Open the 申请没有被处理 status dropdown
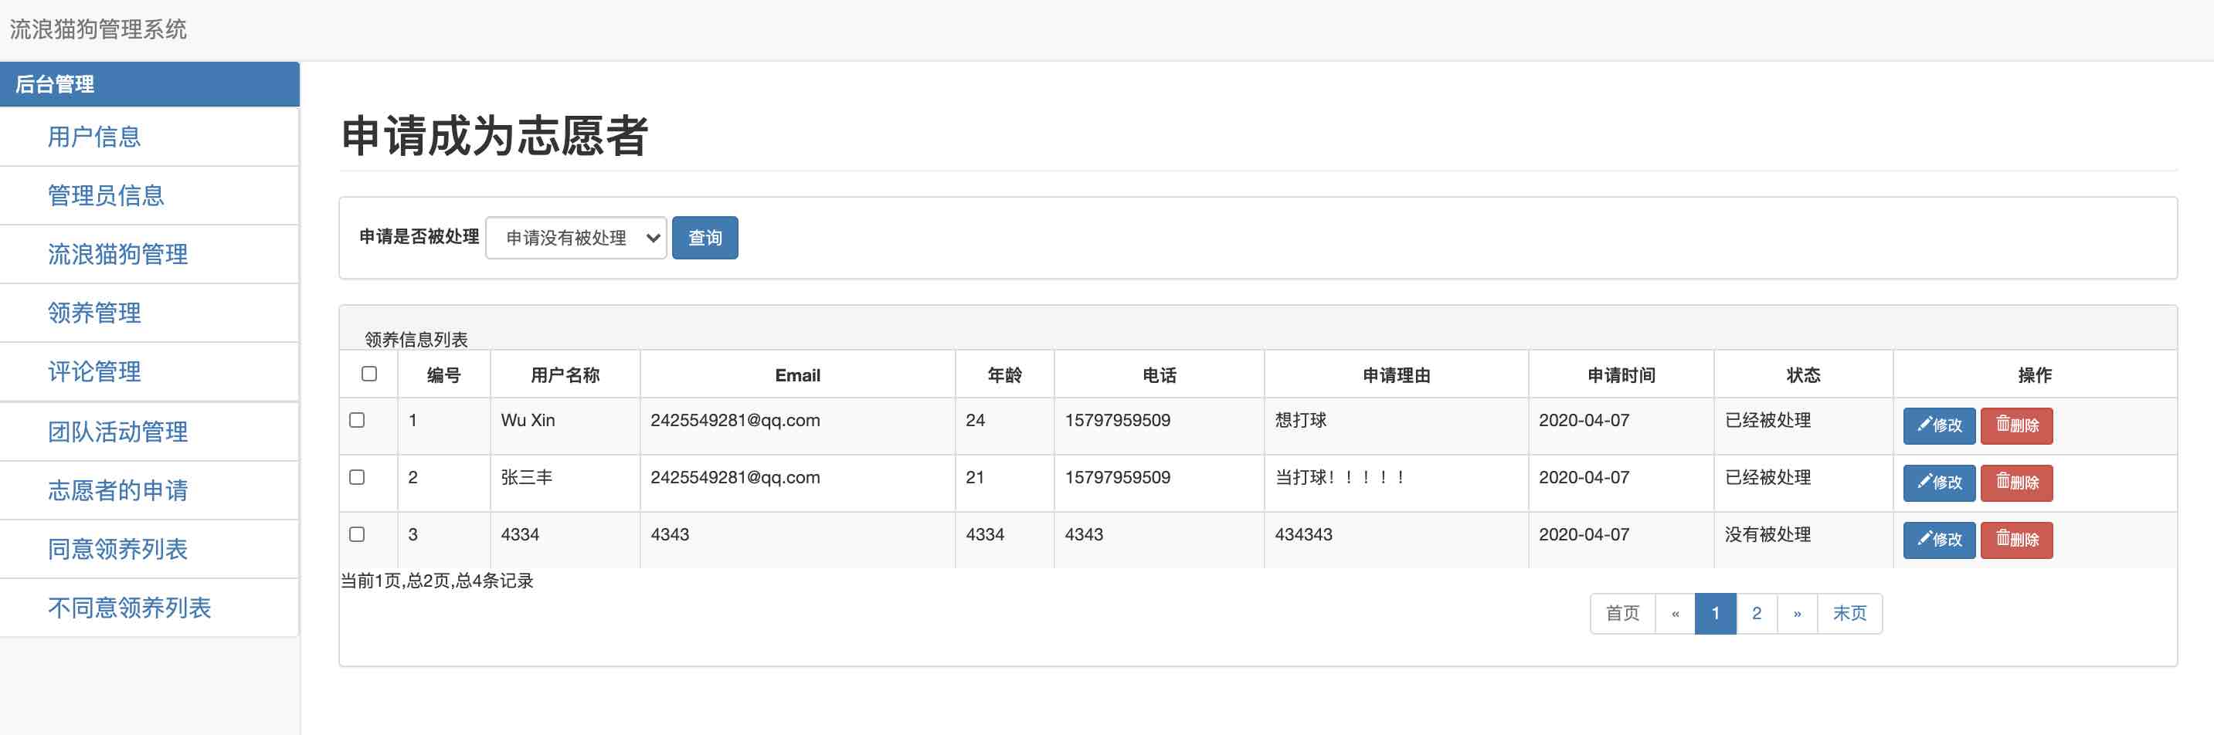 coord(576,238)
